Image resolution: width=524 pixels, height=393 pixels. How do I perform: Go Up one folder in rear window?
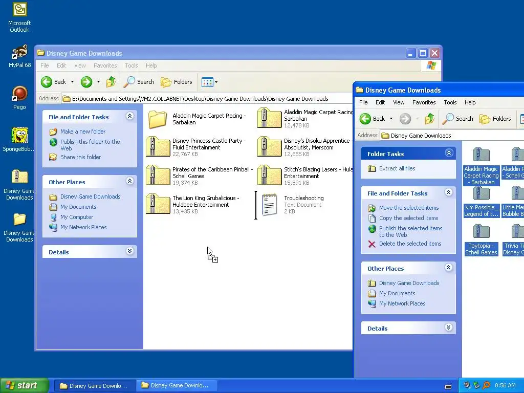[x=111, y=82]
